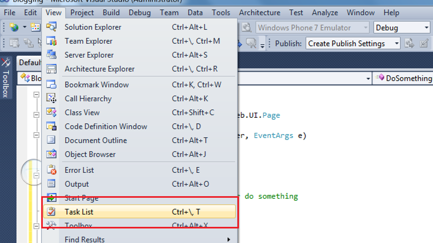Open Create Publish Settings dropdown
This screenshot has width=433, height=243.
click(x=353, y=43)
